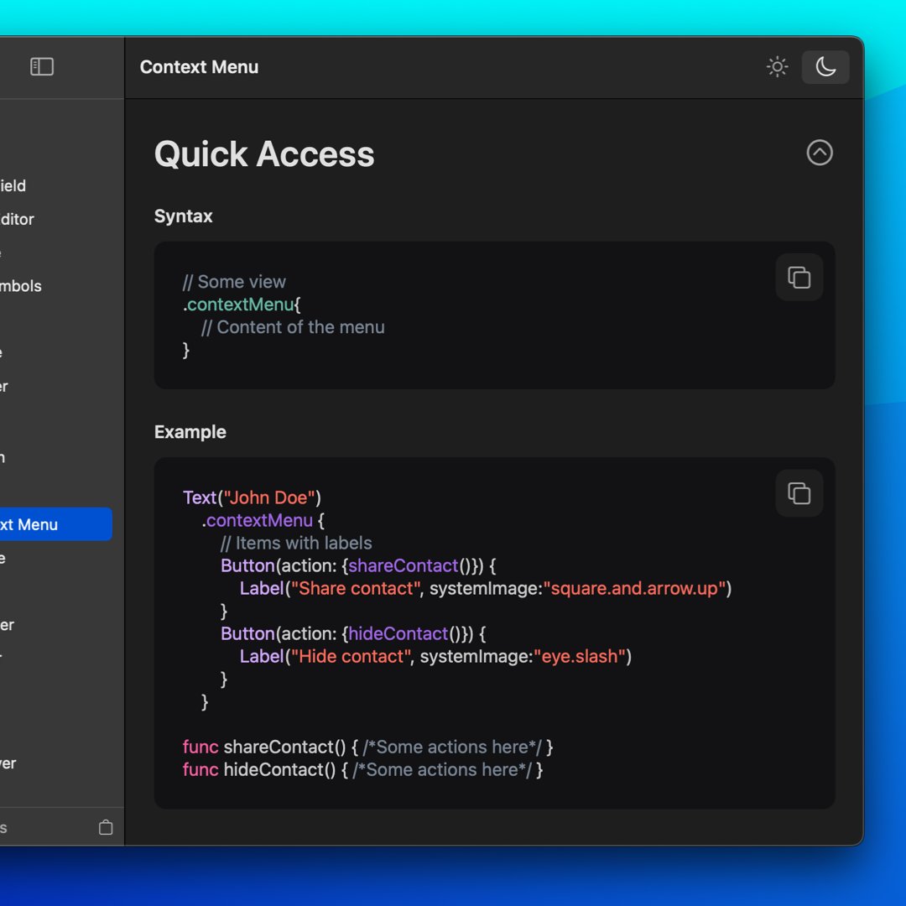The width and height of the screenshot is (906, 906).
Task: Click the 'hideContact()' button action line
Action: [x=353, y=634]
